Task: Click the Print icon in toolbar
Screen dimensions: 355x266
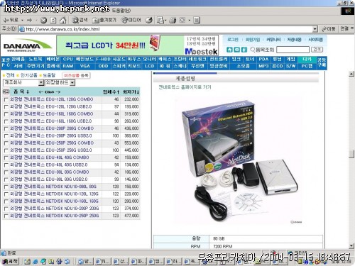Action: [x=173, y=21]
